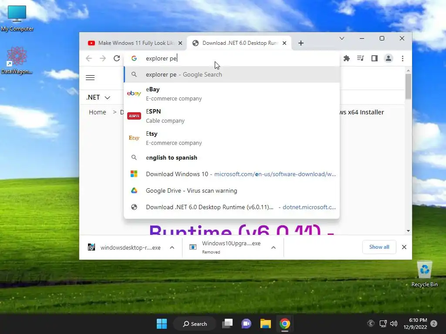Screen dimensions: 446x334
Task: Click the Windows10Upgra....exe removed download
Action: pyautogui.click(x=226, y=247)
